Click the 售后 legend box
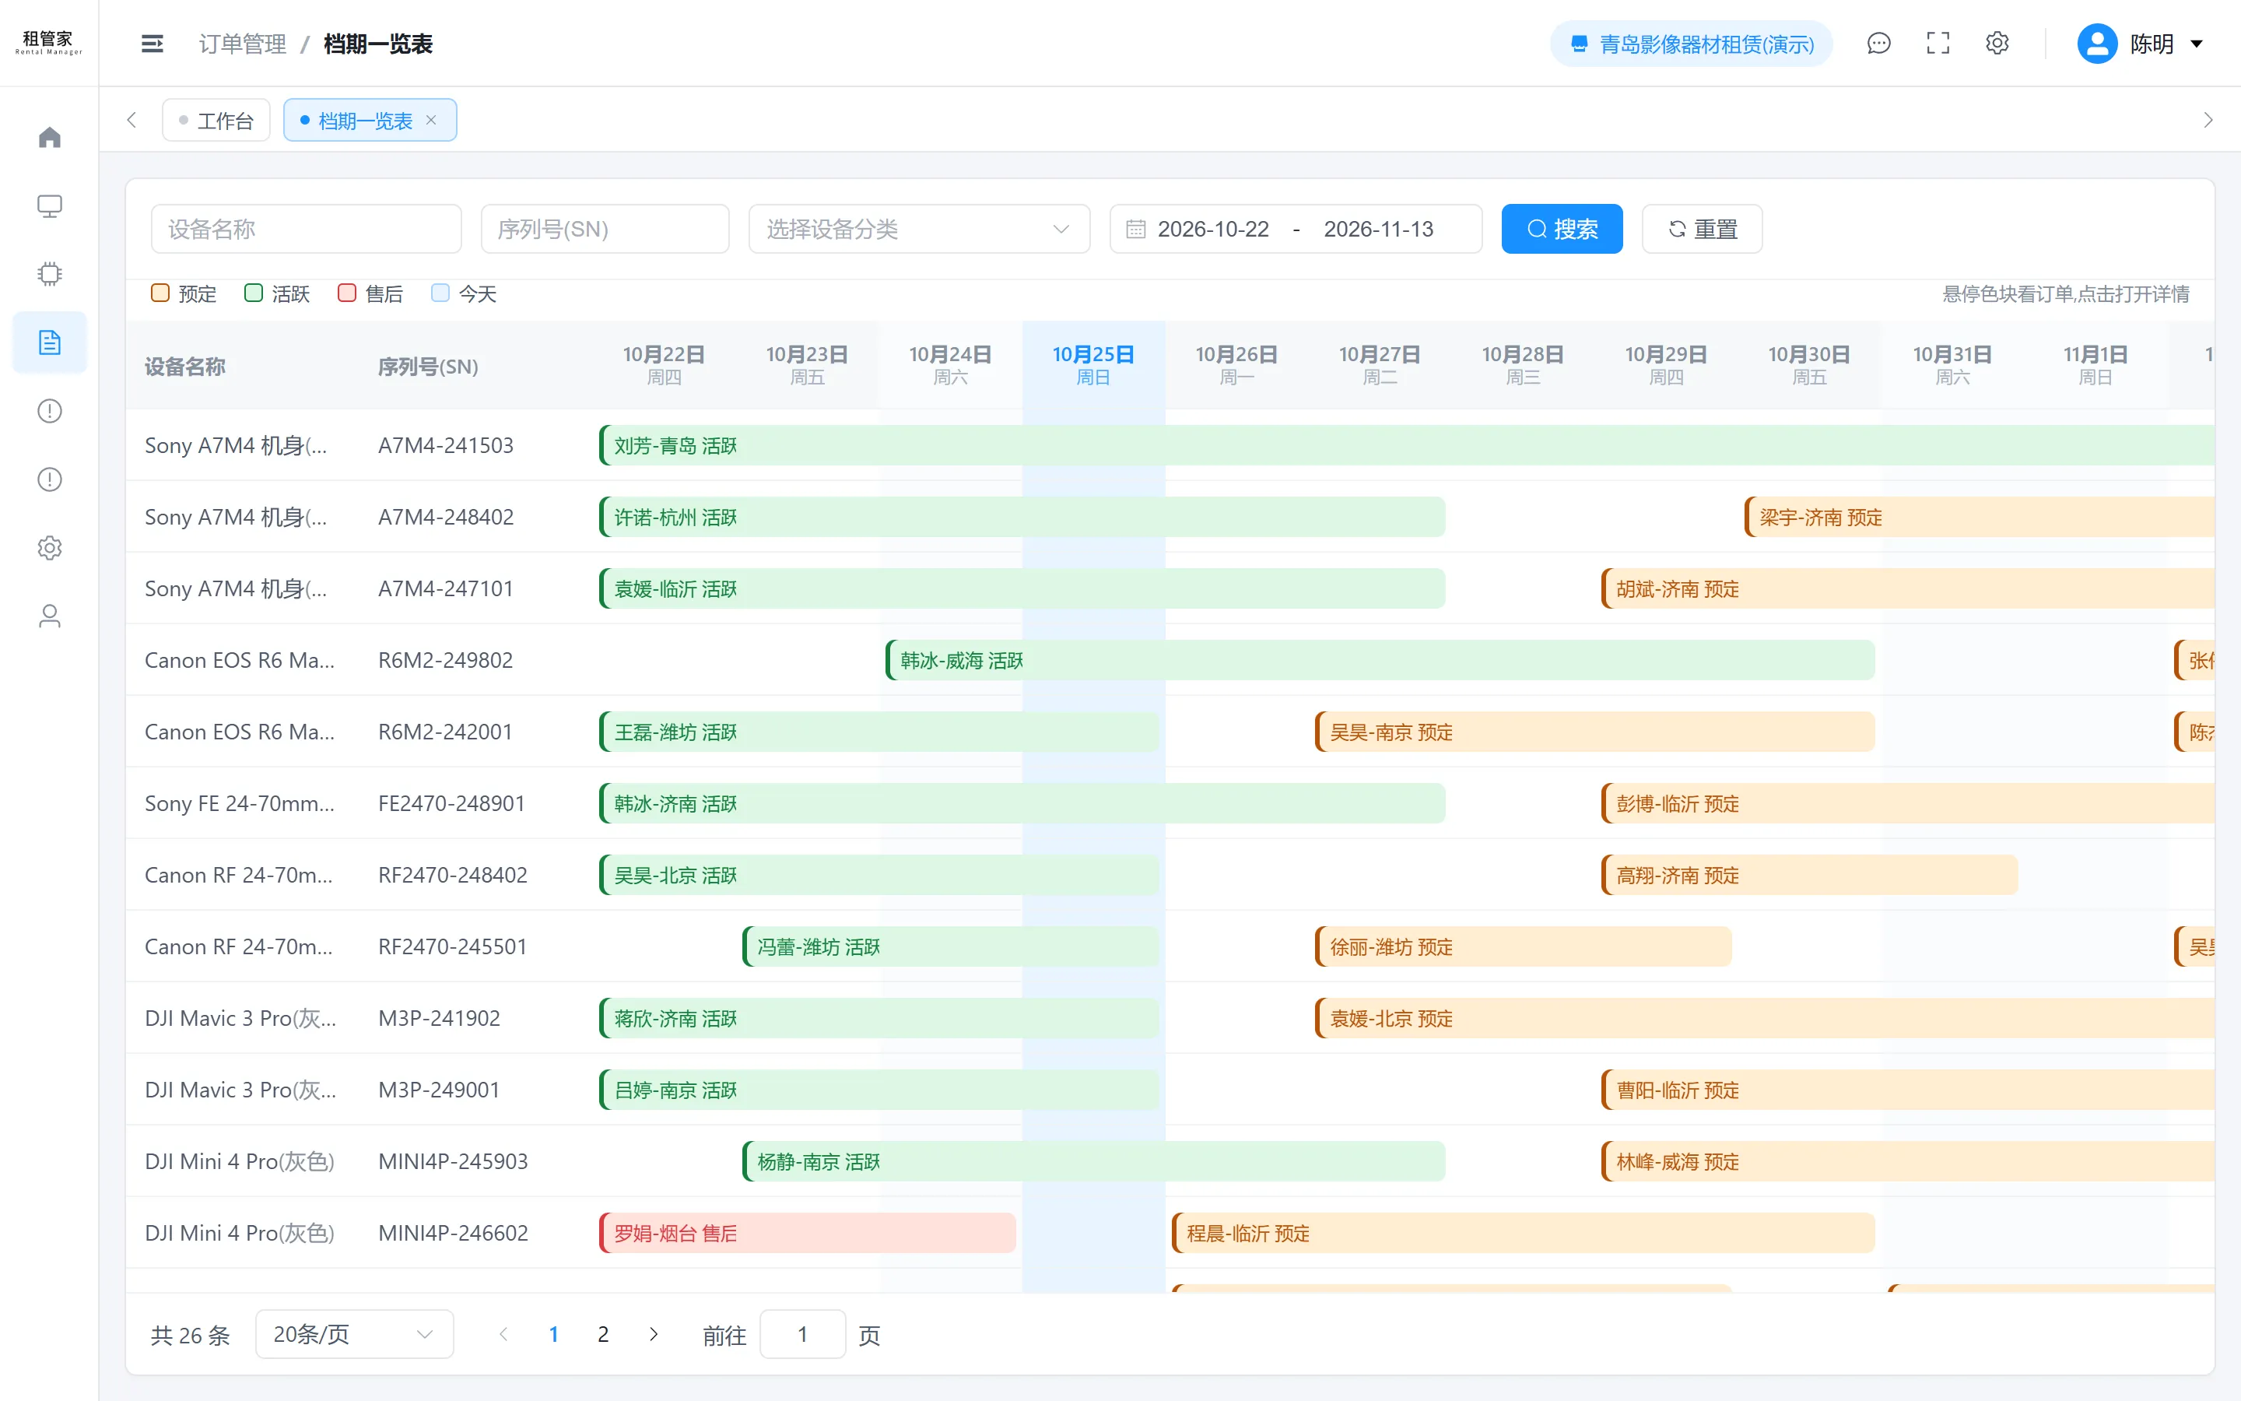This screenshot has width=2241, height=1401. 347,293
